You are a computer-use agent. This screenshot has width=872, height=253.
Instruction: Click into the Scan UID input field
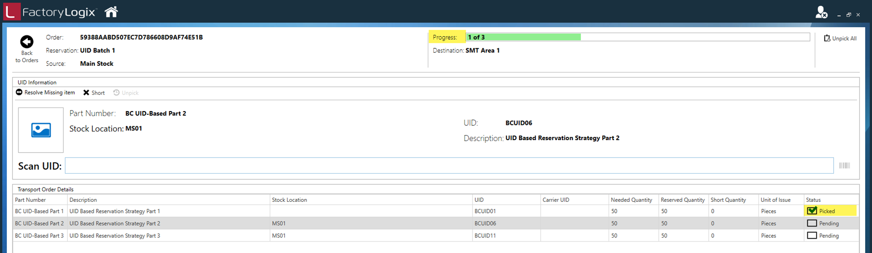(449, 166)
